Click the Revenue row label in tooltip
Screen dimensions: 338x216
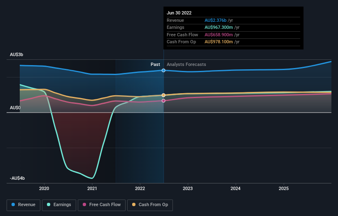tap(175, 20)
